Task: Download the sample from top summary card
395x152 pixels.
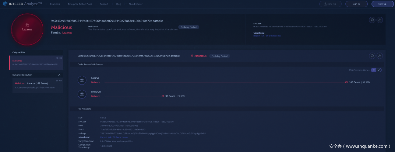Action: pos(379,20)
